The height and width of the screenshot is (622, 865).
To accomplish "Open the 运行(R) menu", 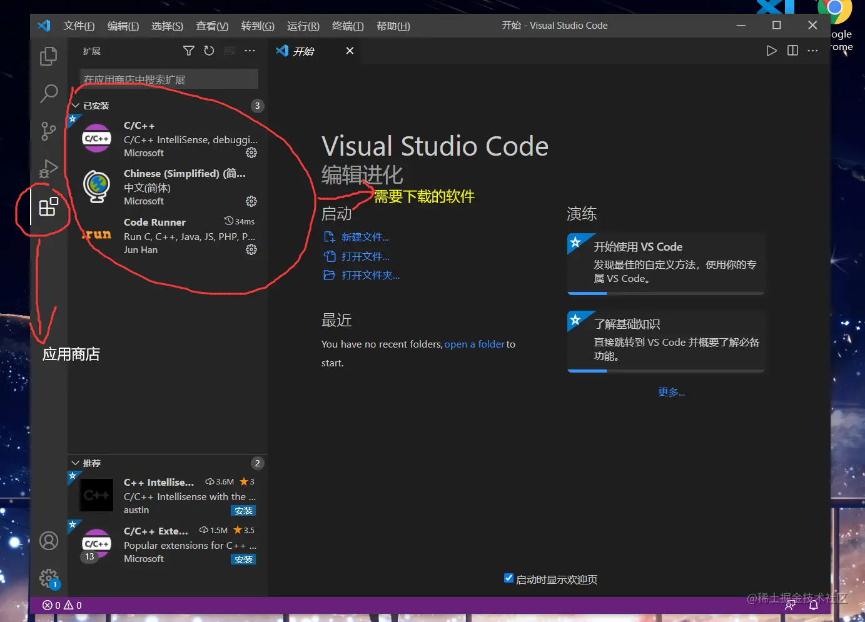I will (303, 26).
